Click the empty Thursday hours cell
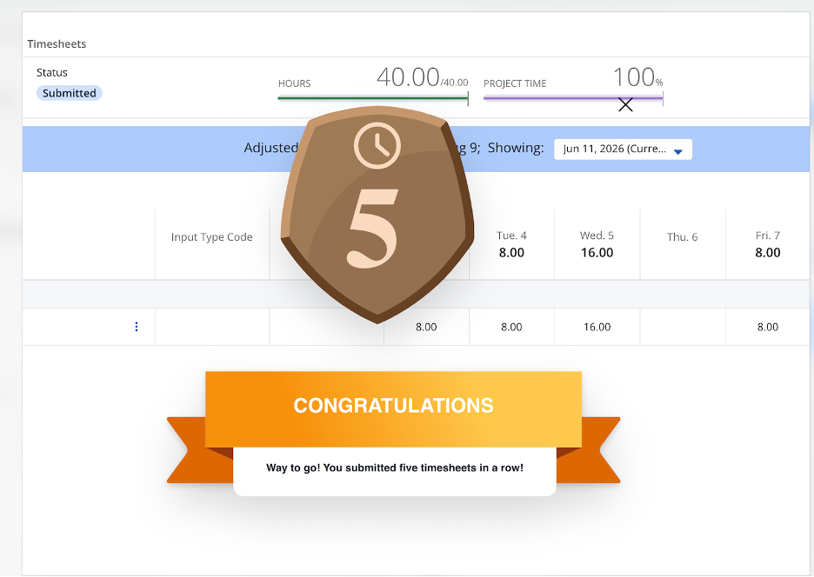Image resolution: width=814 pixels, height=577 pixels. (683, 327)
